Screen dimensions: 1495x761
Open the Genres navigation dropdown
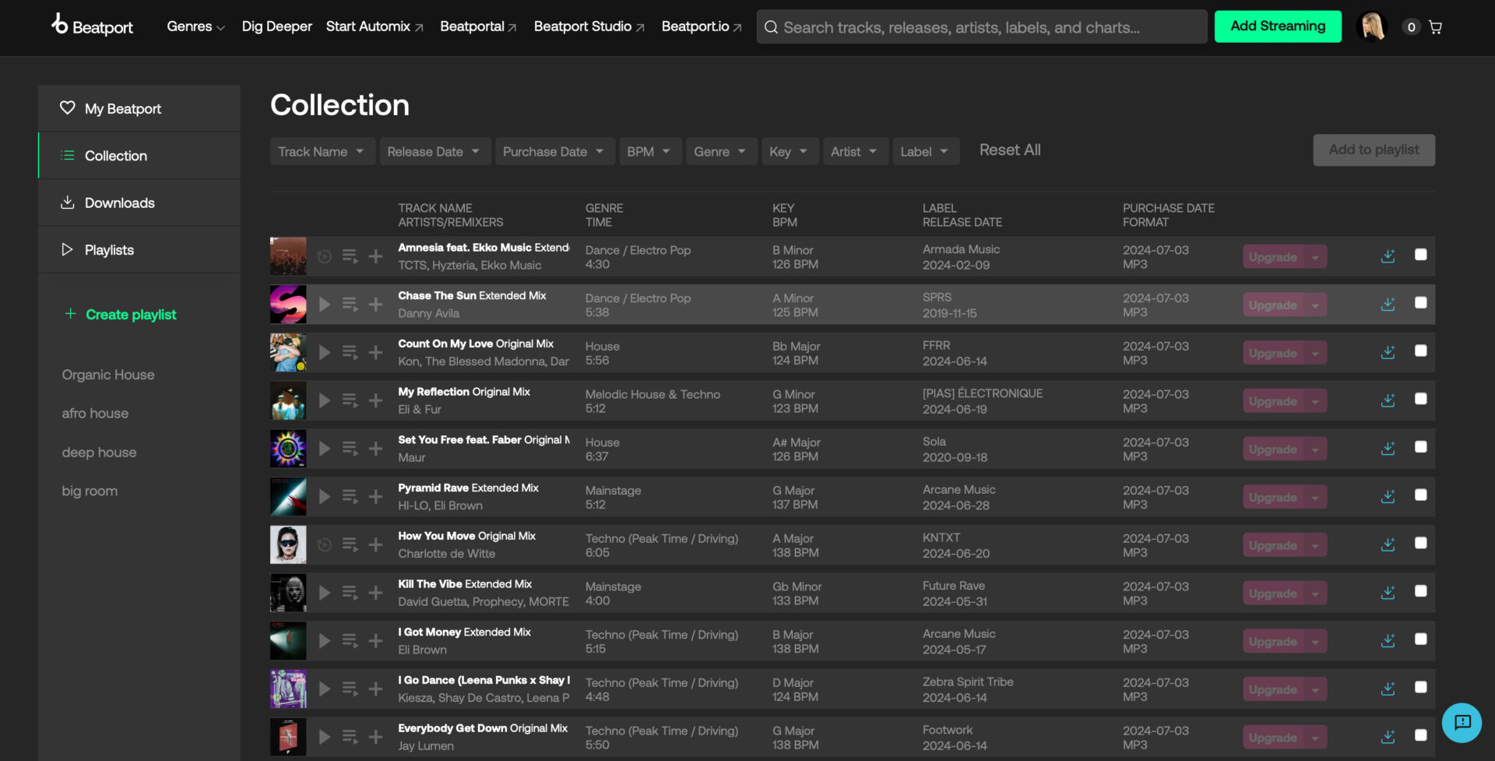tap(195, 26)
